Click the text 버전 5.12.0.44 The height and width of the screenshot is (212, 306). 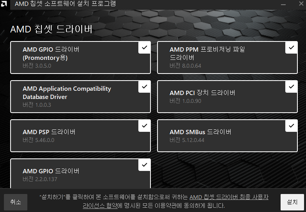coord(187,140)
